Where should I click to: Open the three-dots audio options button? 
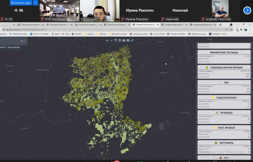[x=35, y=3]
